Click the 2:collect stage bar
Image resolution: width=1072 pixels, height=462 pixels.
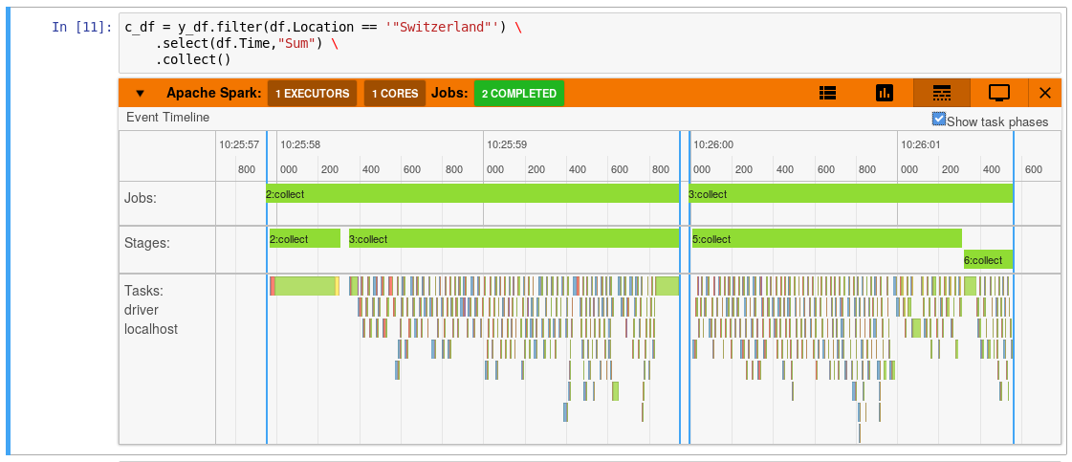304,239
